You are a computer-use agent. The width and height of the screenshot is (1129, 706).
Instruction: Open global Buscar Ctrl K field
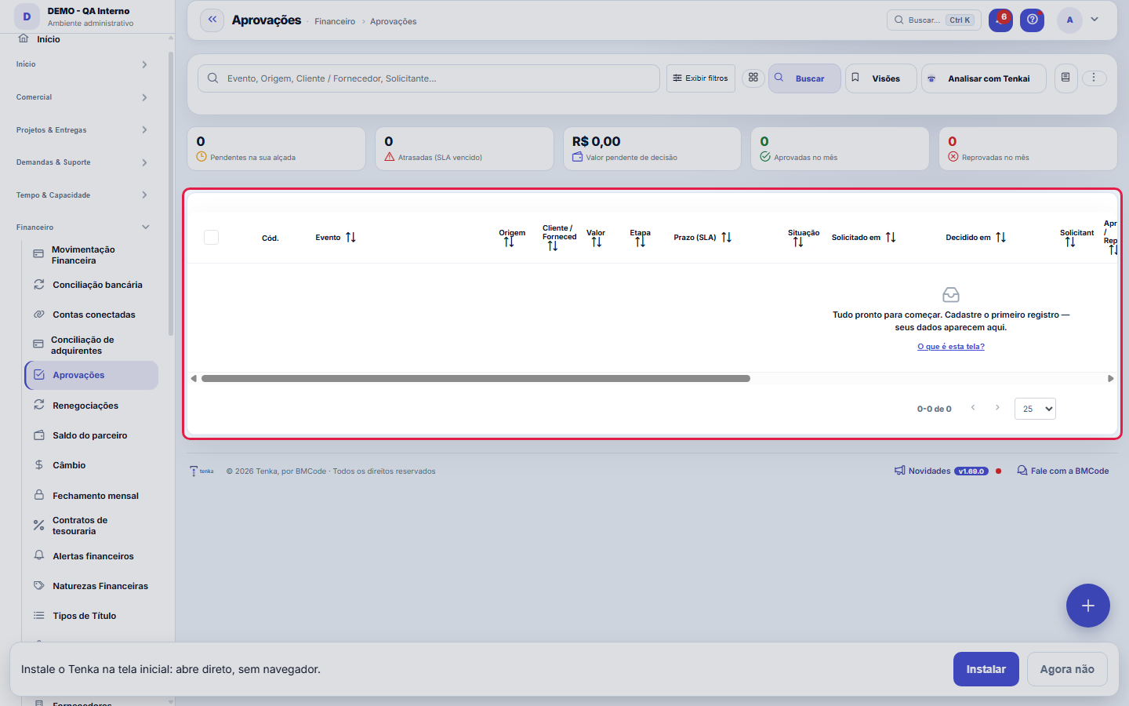934,20
